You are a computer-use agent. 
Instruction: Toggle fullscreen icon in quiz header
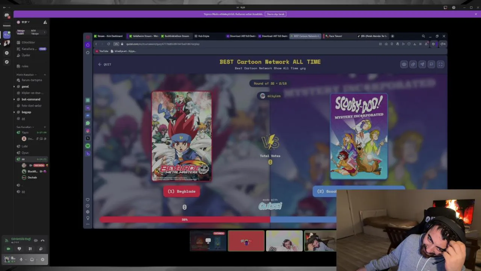pyautogui.click(x=440, y=64)
